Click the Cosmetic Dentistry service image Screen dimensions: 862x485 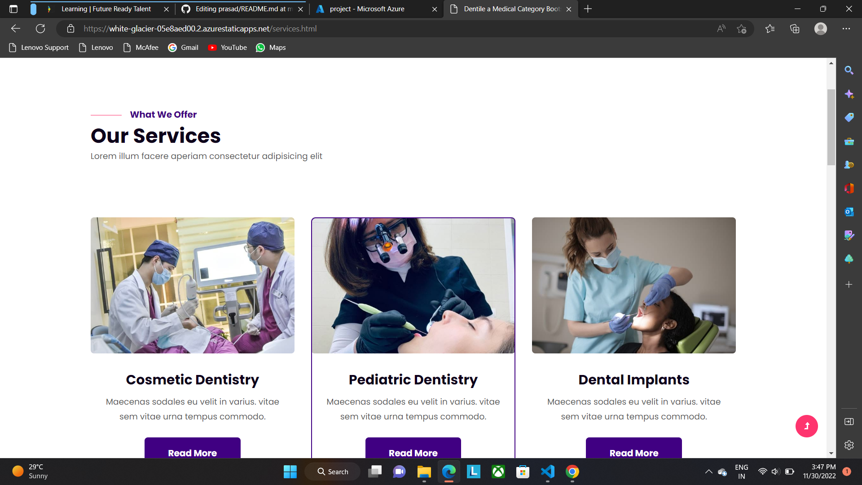(x=193, y=286)
